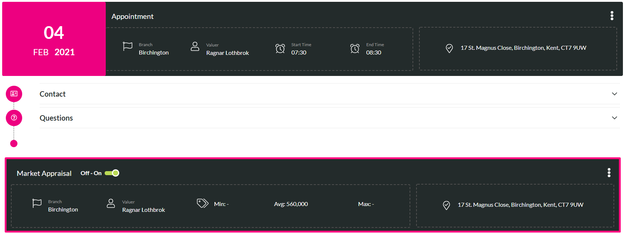Viewport: 628px width, 234px height.
Task: Open the Market Appraisal three-dot options menu
Action: 609,173
